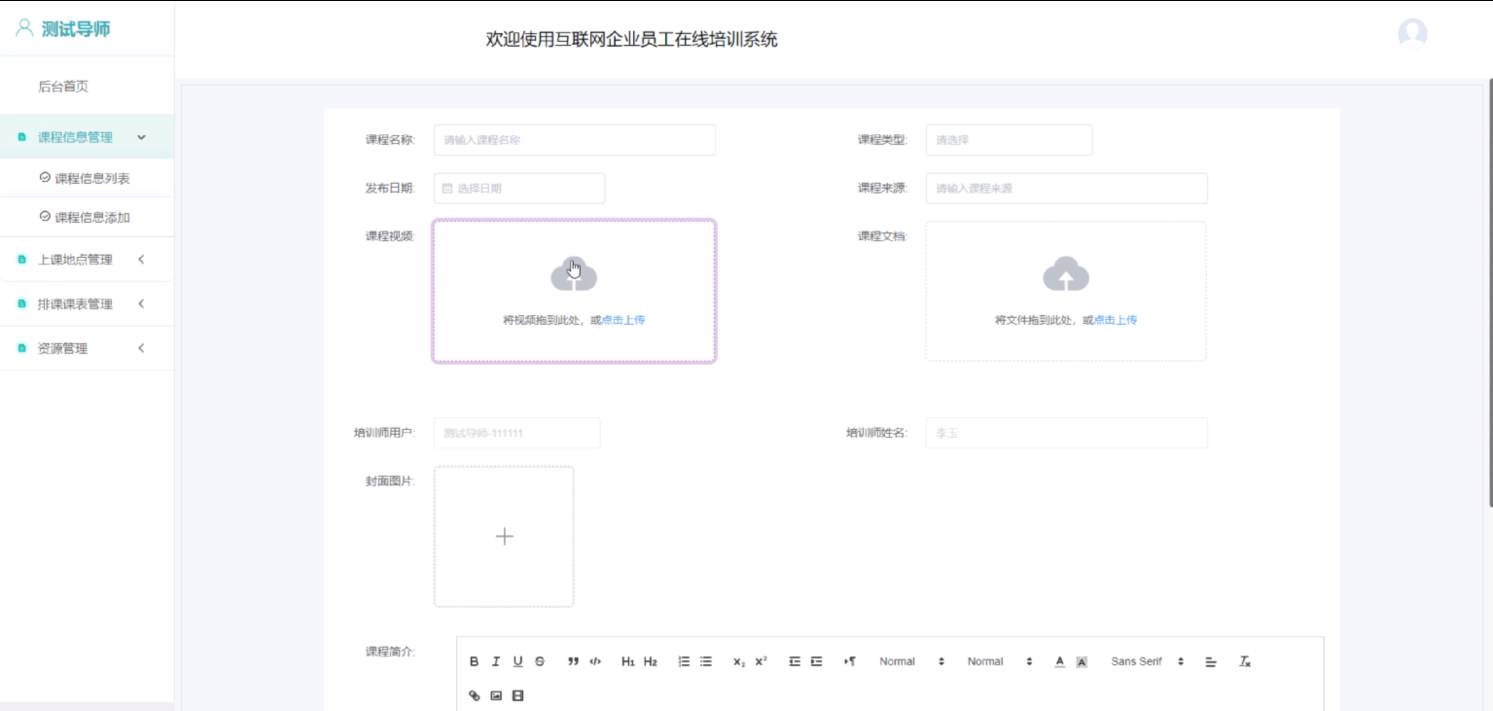
Task: Go to 后台首页 menu item
Action: pos(63,87)
